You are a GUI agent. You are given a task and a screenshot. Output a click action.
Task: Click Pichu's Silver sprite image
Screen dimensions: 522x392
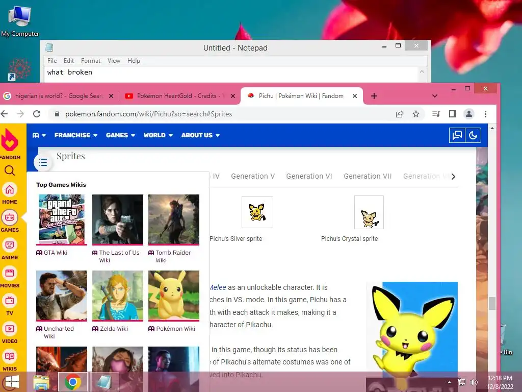click(x=257, y=212)
